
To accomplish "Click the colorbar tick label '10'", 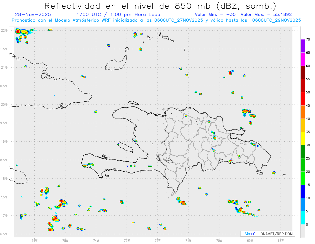I will coord(308,198).
